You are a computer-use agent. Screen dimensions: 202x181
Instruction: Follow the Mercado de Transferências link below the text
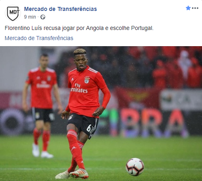click(39, 38)
